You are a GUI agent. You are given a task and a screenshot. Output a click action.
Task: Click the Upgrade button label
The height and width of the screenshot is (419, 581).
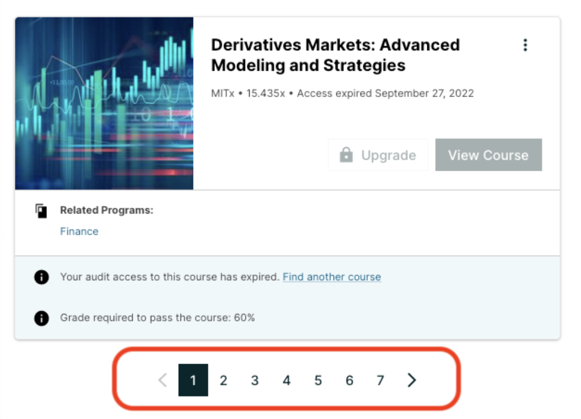coord(388,155)
